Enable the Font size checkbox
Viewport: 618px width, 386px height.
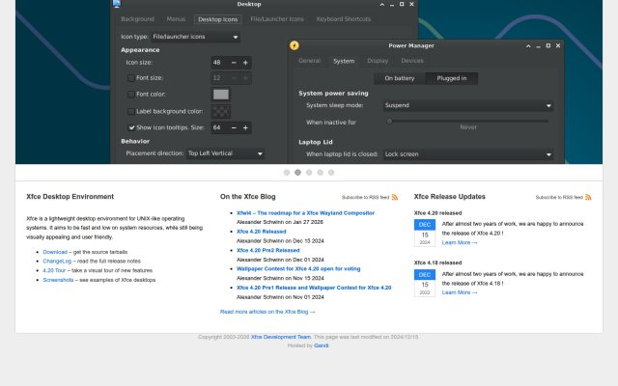[131, 78]
